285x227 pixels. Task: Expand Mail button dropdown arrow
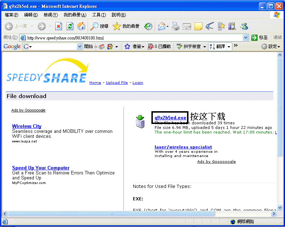(167, 27)
